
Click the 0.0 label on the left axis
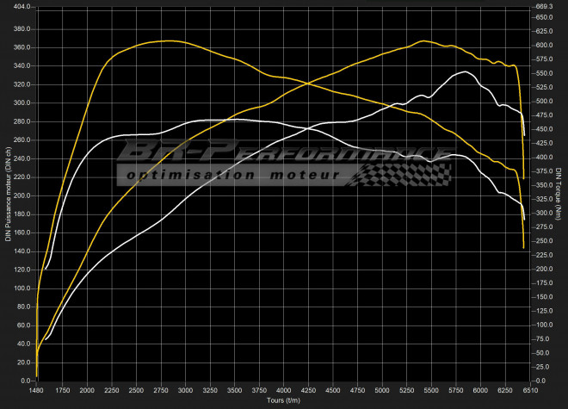pos(26,380)
